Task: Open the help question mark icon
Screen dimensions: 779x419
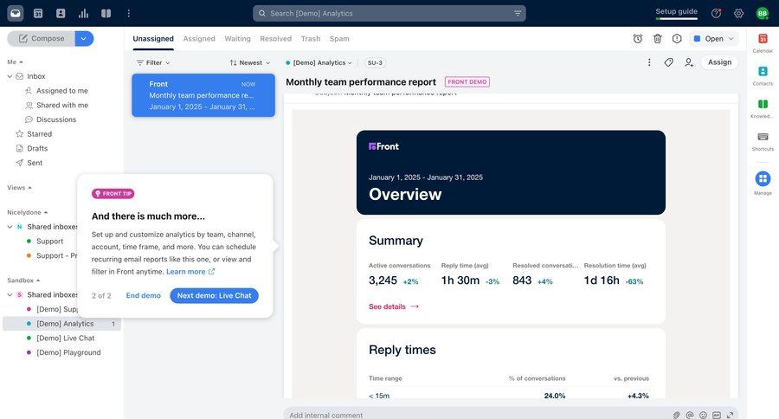Action: point(716,14)
